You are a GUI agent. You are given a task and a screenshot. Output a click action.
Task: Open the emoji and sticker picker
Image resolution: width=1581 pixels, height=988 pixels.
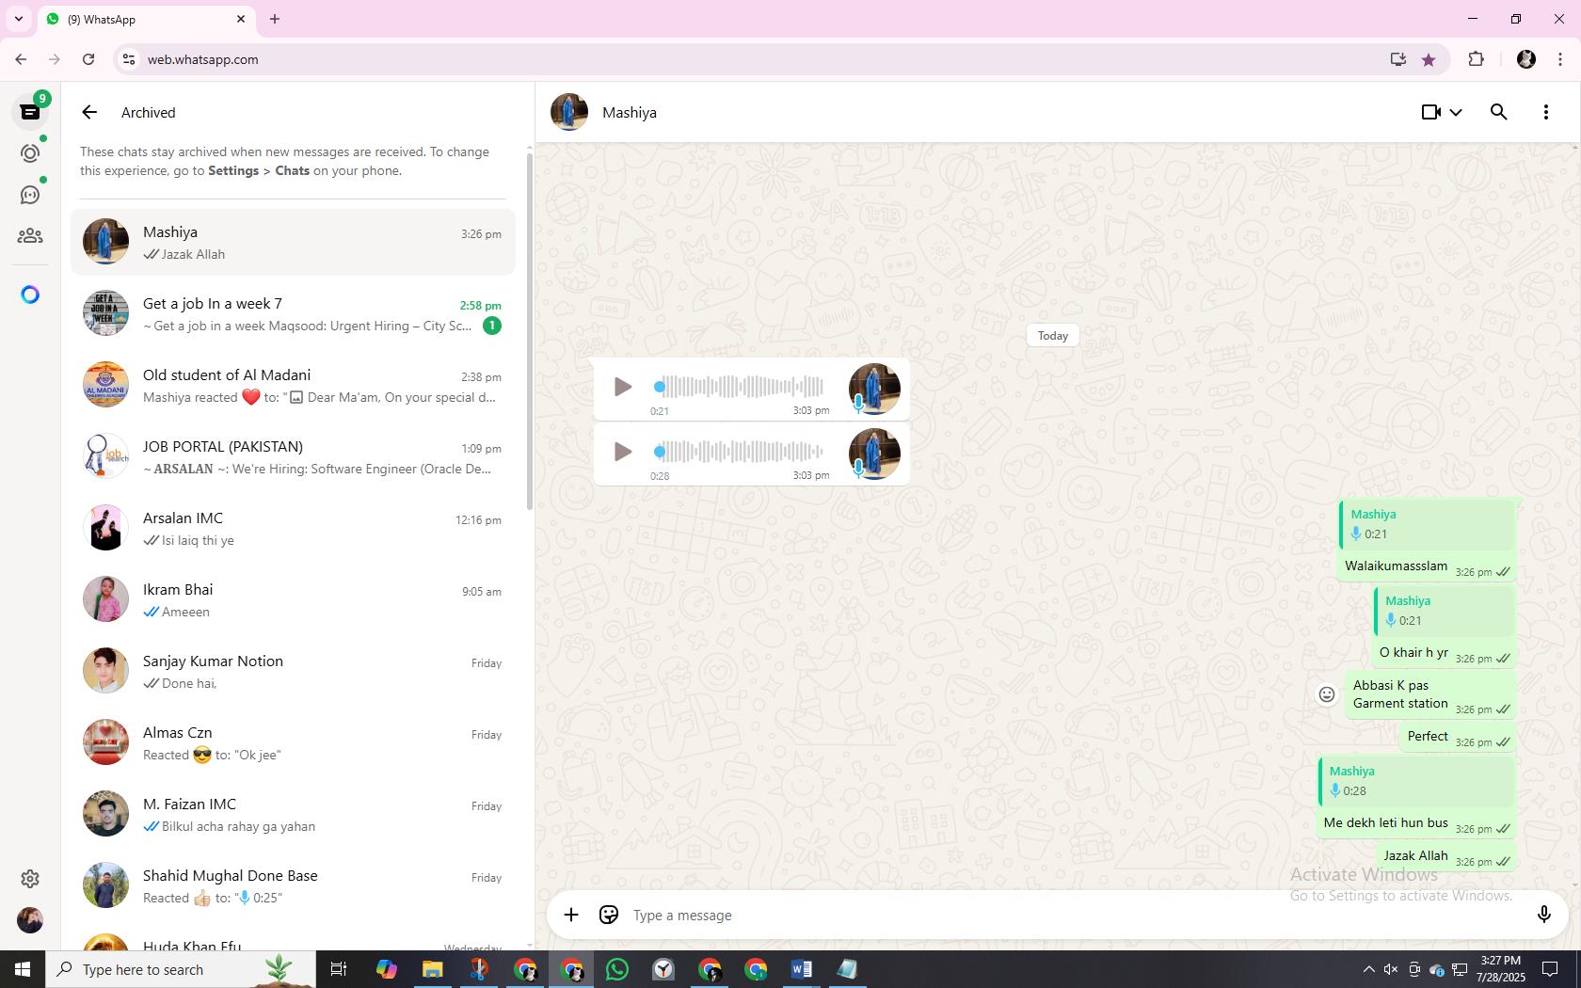(x=609, y=915)
